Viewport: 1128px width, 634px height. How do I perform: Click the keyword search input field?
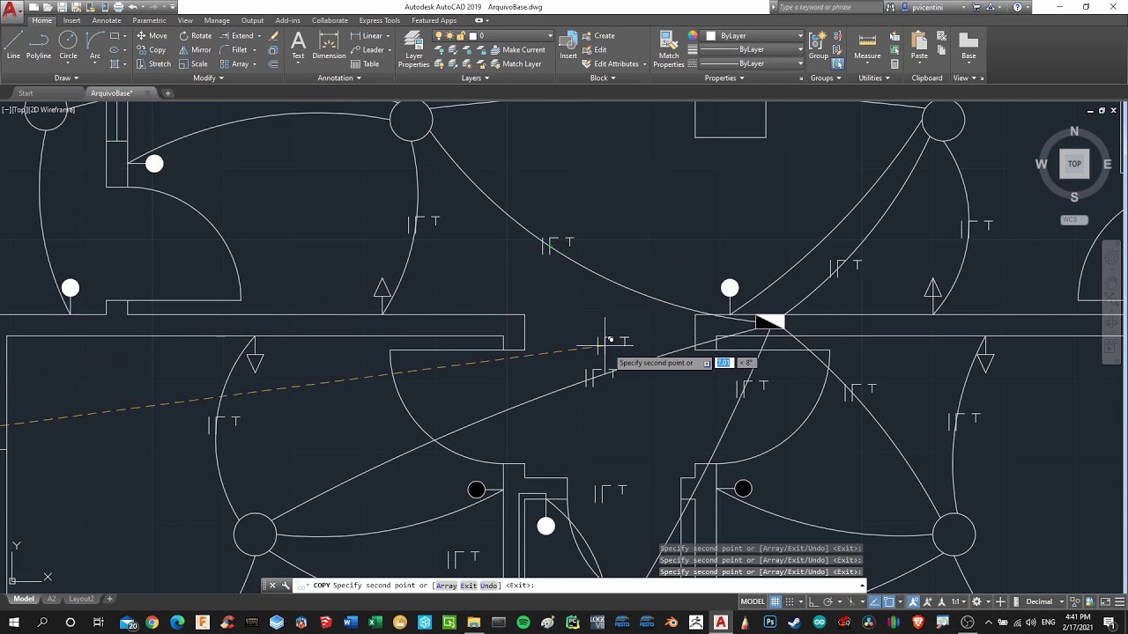pyautogui.click(x=828, y=7)
